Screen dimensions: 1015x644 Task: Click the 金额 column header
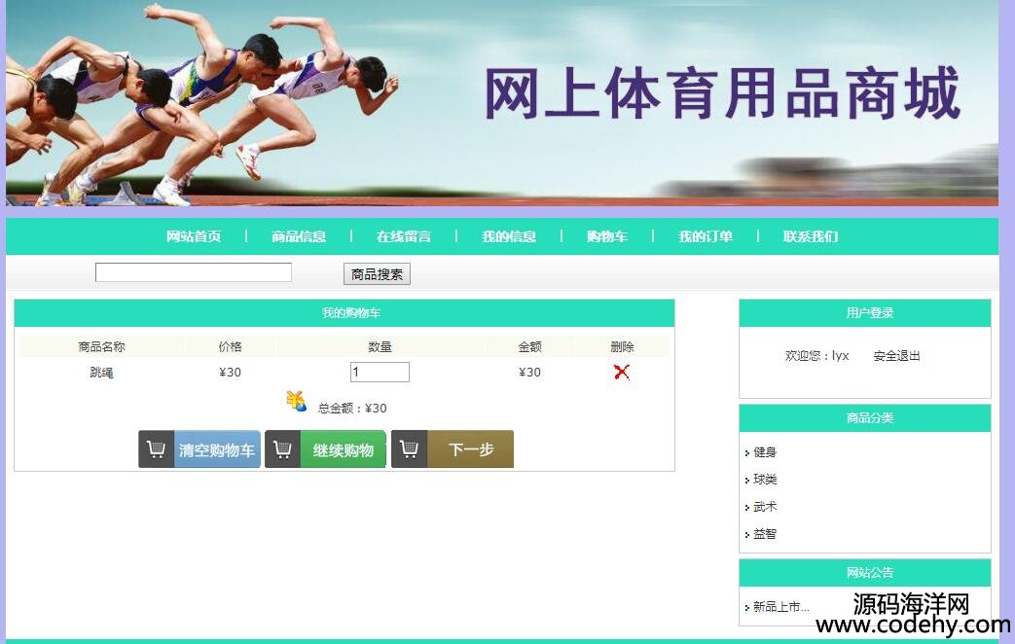[x=529, y=347]
